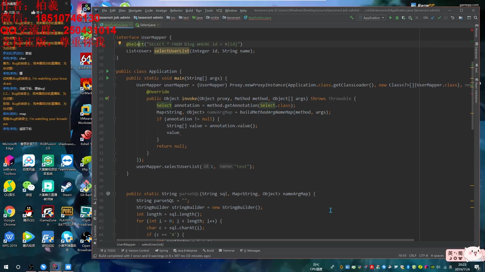This screenshot has height=272, width=485.
Task: Switch to Select.java editor tab
Action: [148, 25]
